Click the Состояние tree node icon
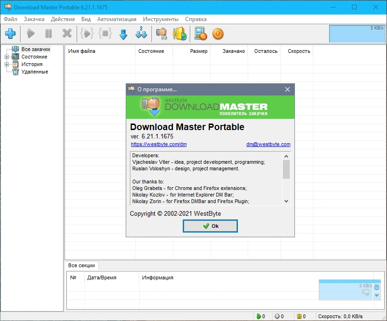Viewport: 387px width, 321px height. [x=15, y=57]
